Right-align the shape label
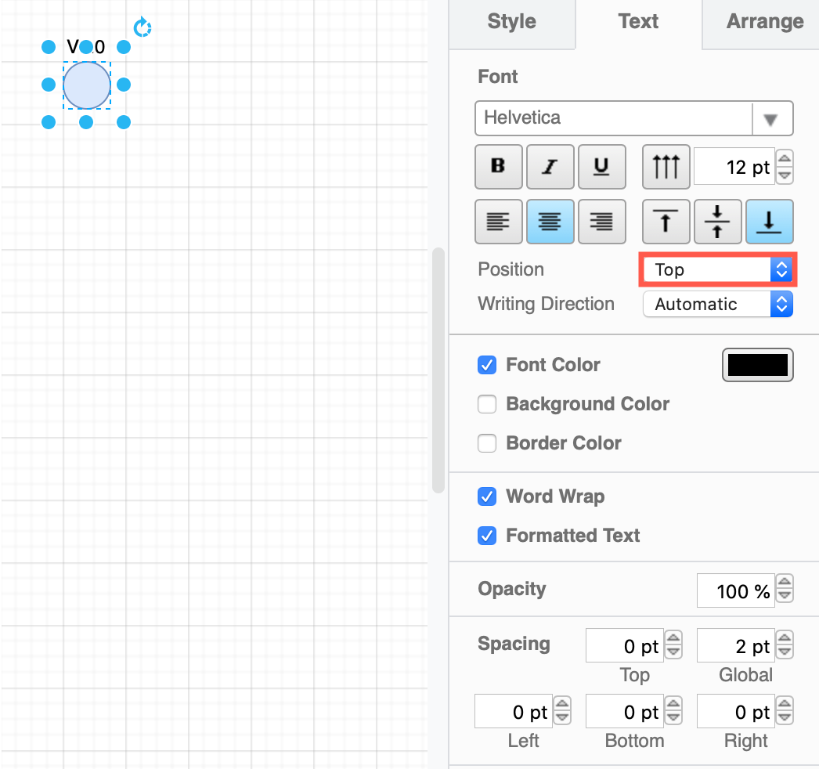819x769 pixels. pos(602,222)
